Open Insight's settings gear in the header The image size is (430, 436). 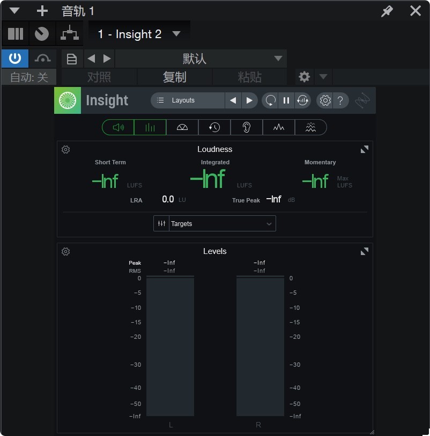[x=324, y=100]
